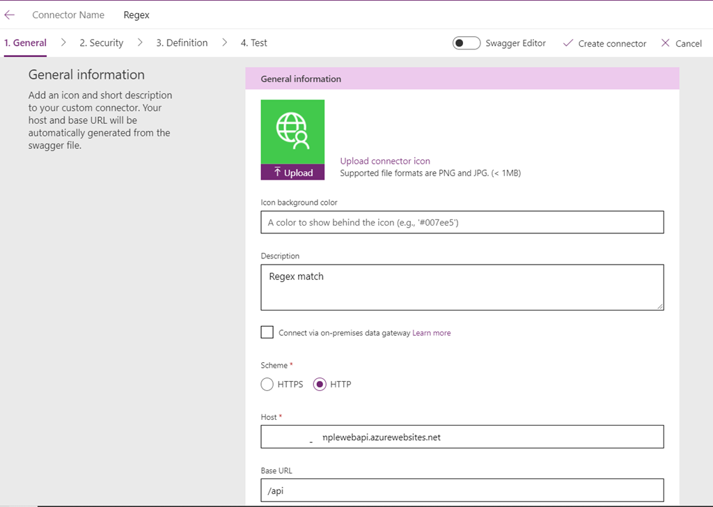Click the Host input field
The image size is (713, 507).
click(462, 437)
